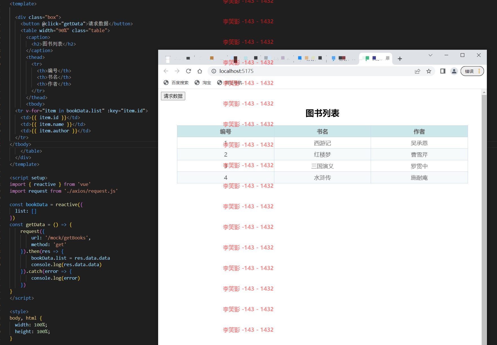This screenshot has width=497, height=345.
Task: View site information icon beside localhost:5175
Action: 214,71
